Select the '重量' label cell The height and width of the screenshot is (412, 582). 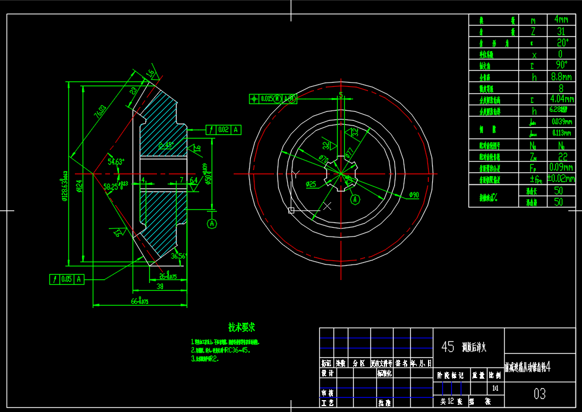pos(479,376)
